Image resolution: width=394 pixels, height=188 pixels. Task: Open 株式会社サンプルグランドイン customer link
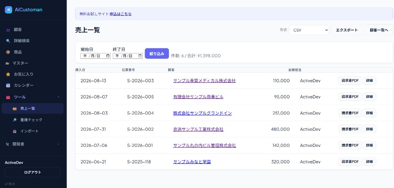click(x=202, y=113)
